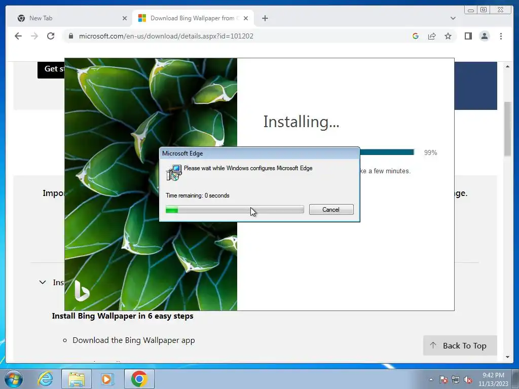Close the New Tab tab
Image resolution: width=519 pixels, height=389 pixels.
125,18
